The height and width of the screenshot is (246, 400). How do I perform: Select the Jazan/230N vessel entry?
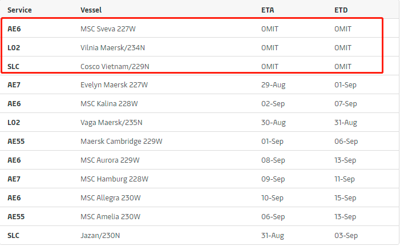click(x=101, y=235)
